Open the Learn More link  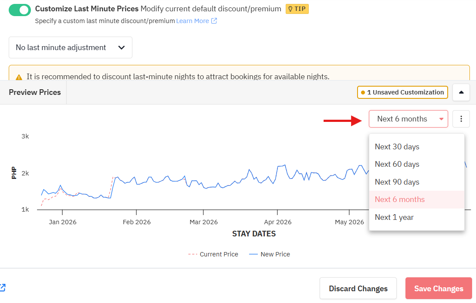(x=192, y=21)
